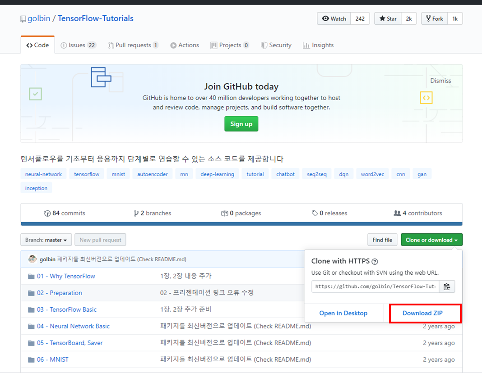Click the neural-network topic tag

(43, 174)
